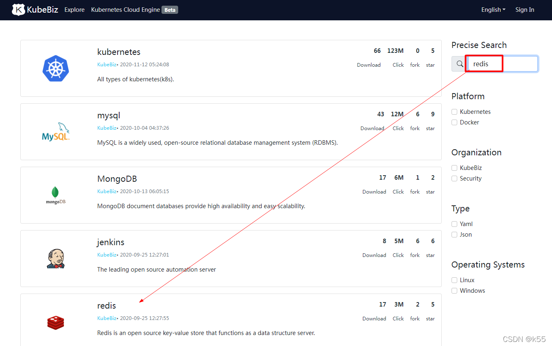Click the Operating Systems filter heading

[x=488, y=265]
